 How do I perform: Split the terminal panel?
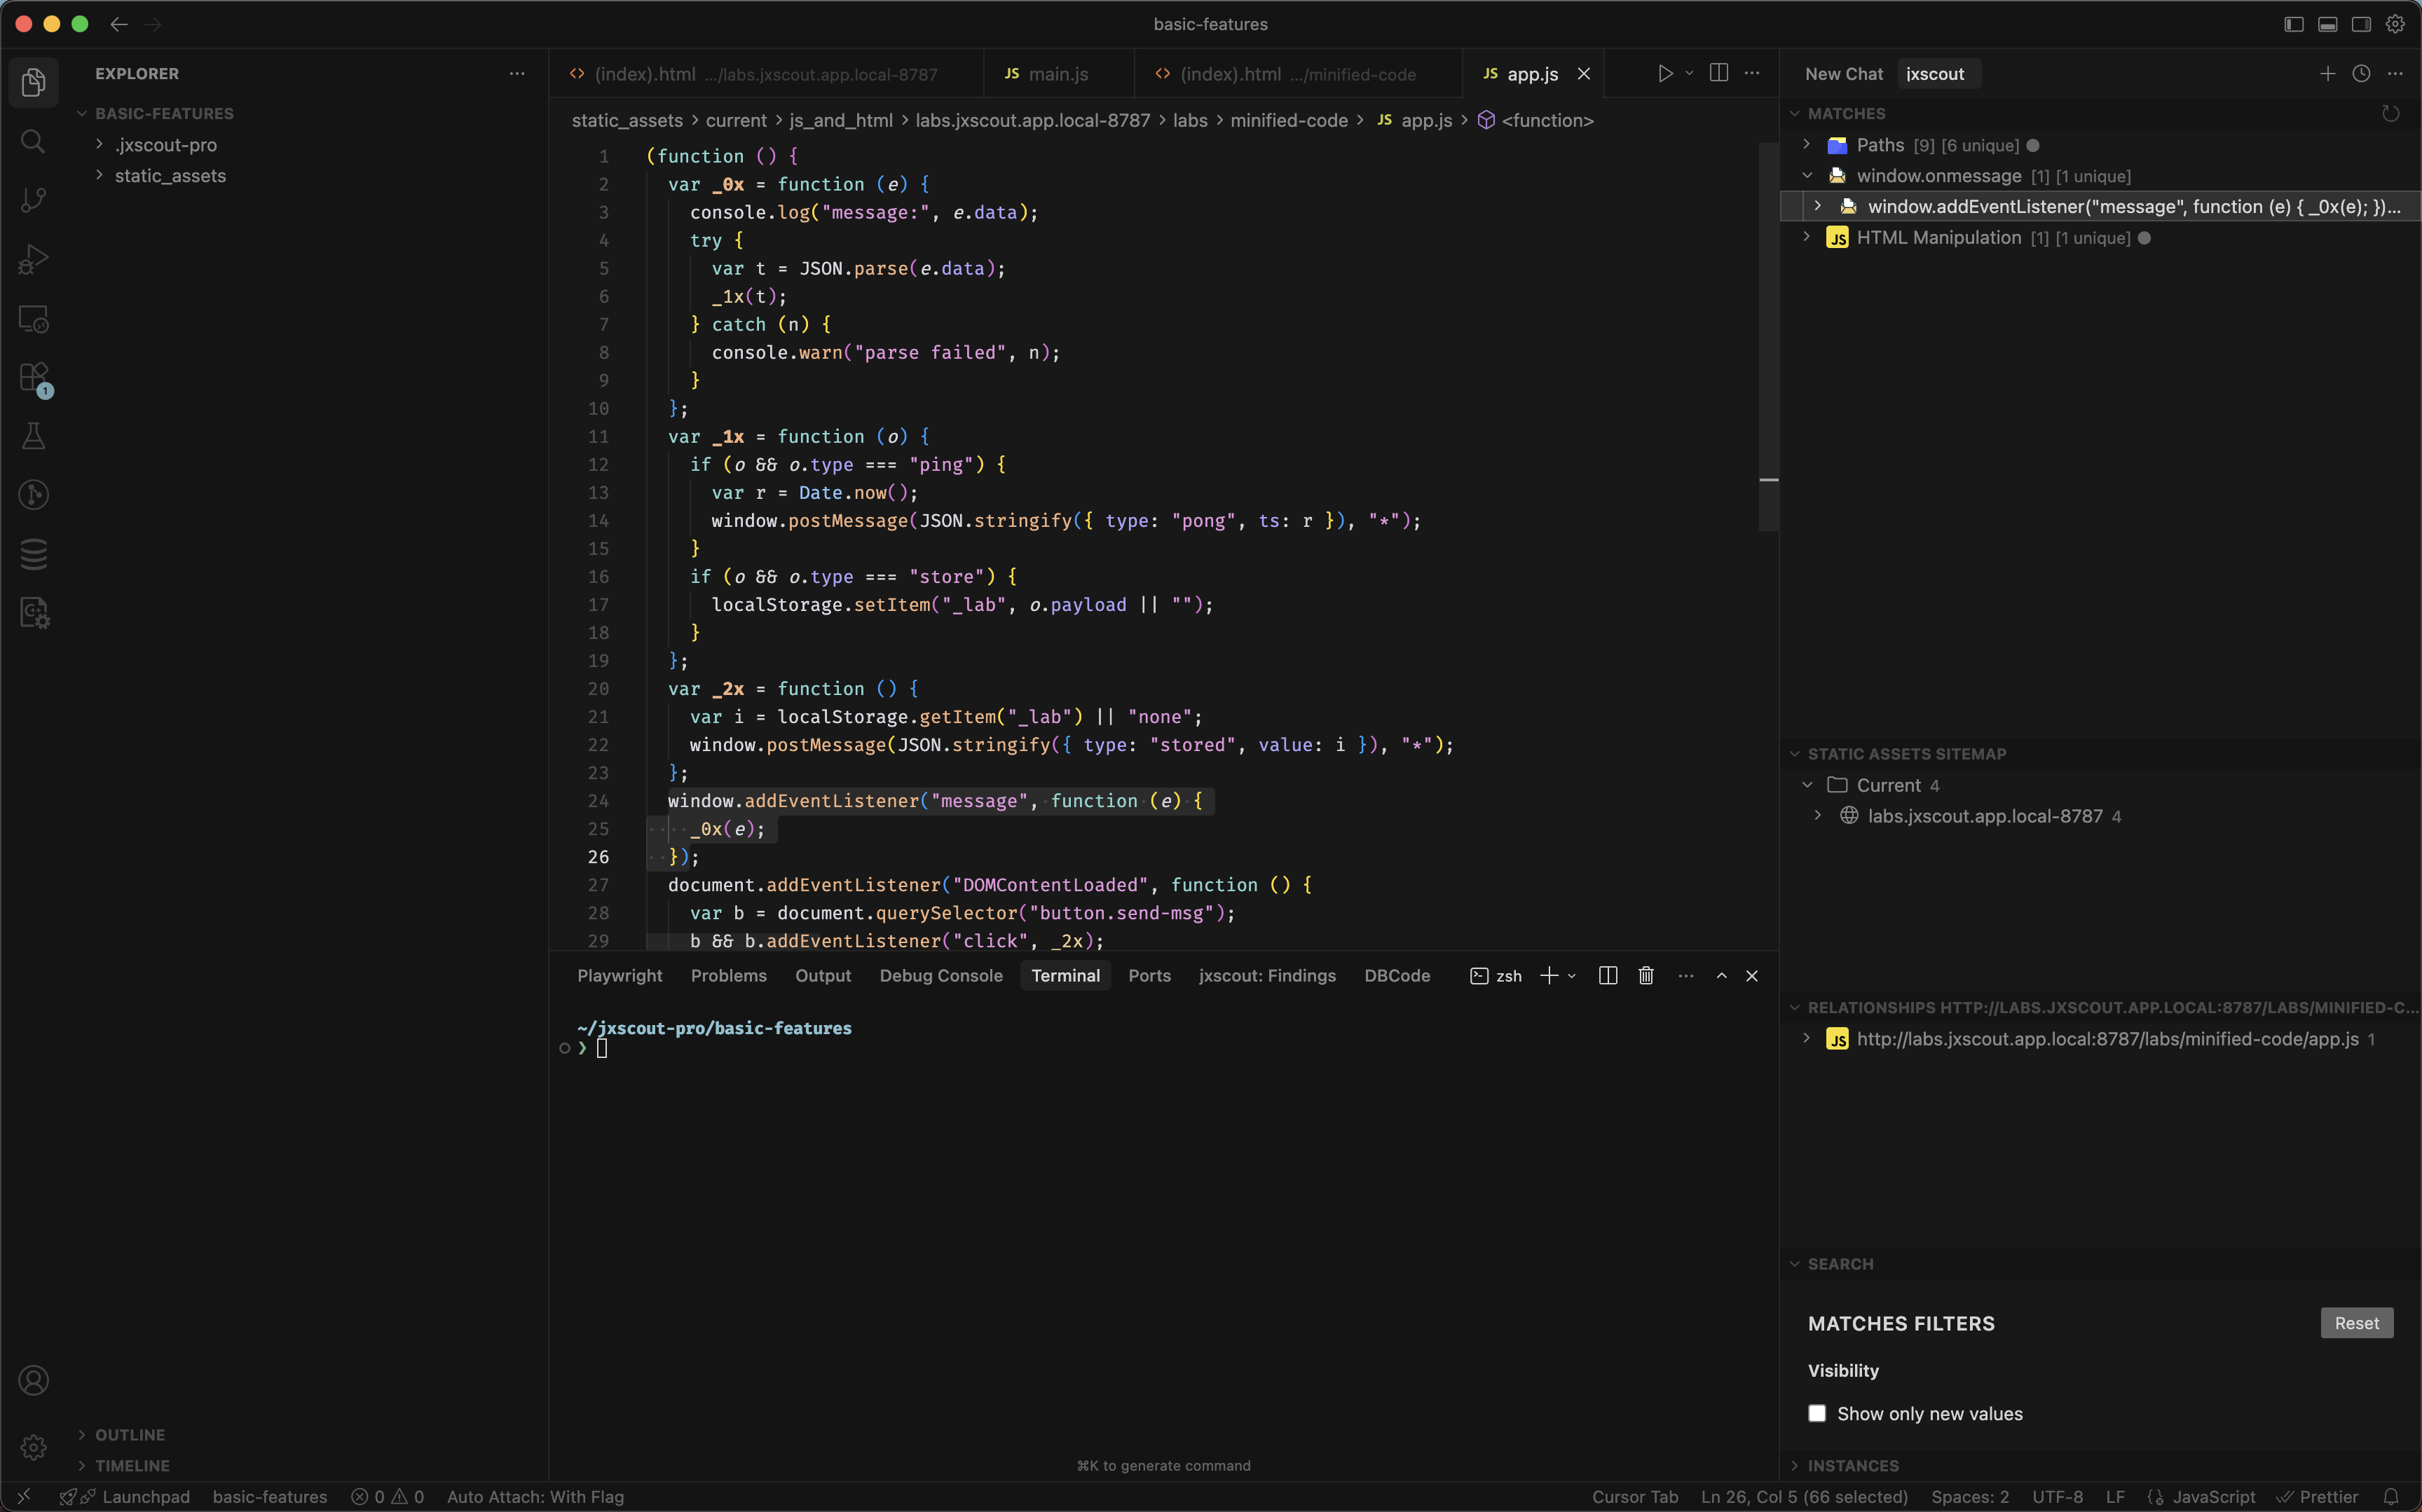[x=1608, y=975]
